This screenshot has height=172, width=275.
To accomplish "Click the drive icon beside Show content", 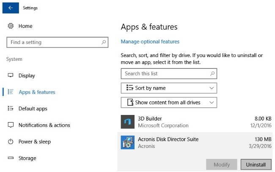I will click(130, 102).
